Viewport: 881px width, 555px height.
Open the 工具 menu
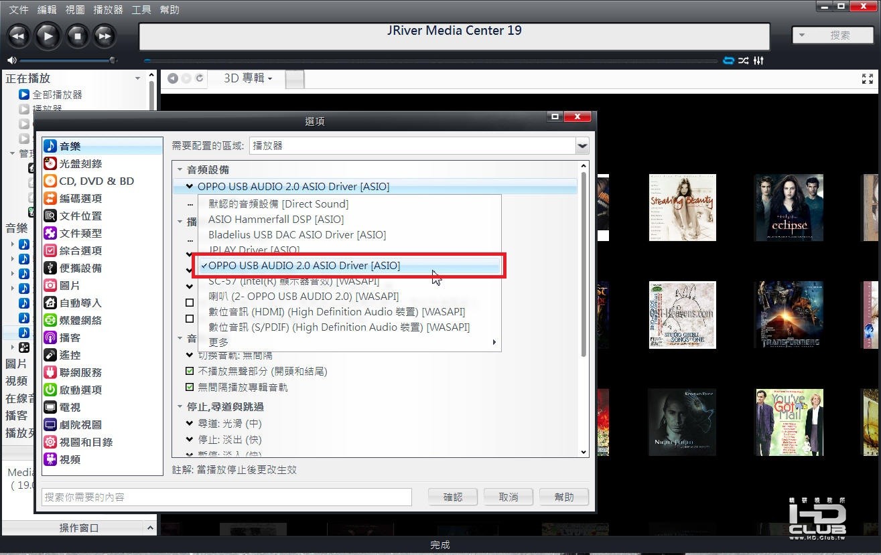point(141,9)
